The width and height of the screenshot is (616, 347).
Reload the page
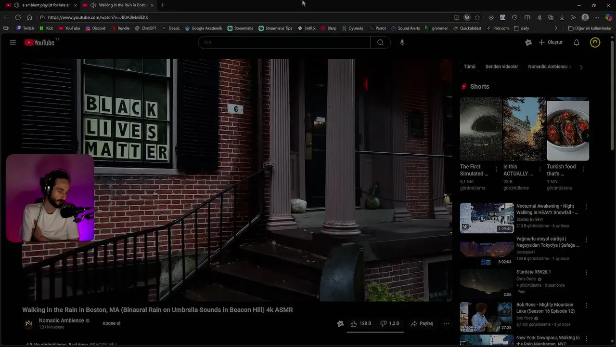tap(18, 17)
